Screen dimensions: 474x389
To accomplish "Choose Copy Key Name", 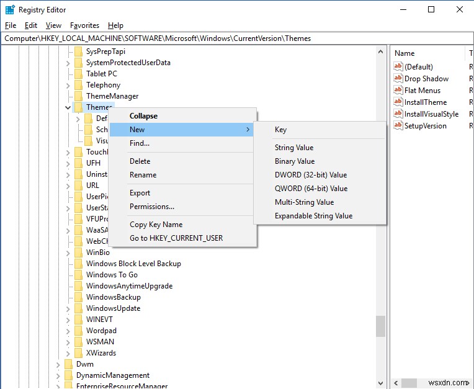I will click(181, 224).
